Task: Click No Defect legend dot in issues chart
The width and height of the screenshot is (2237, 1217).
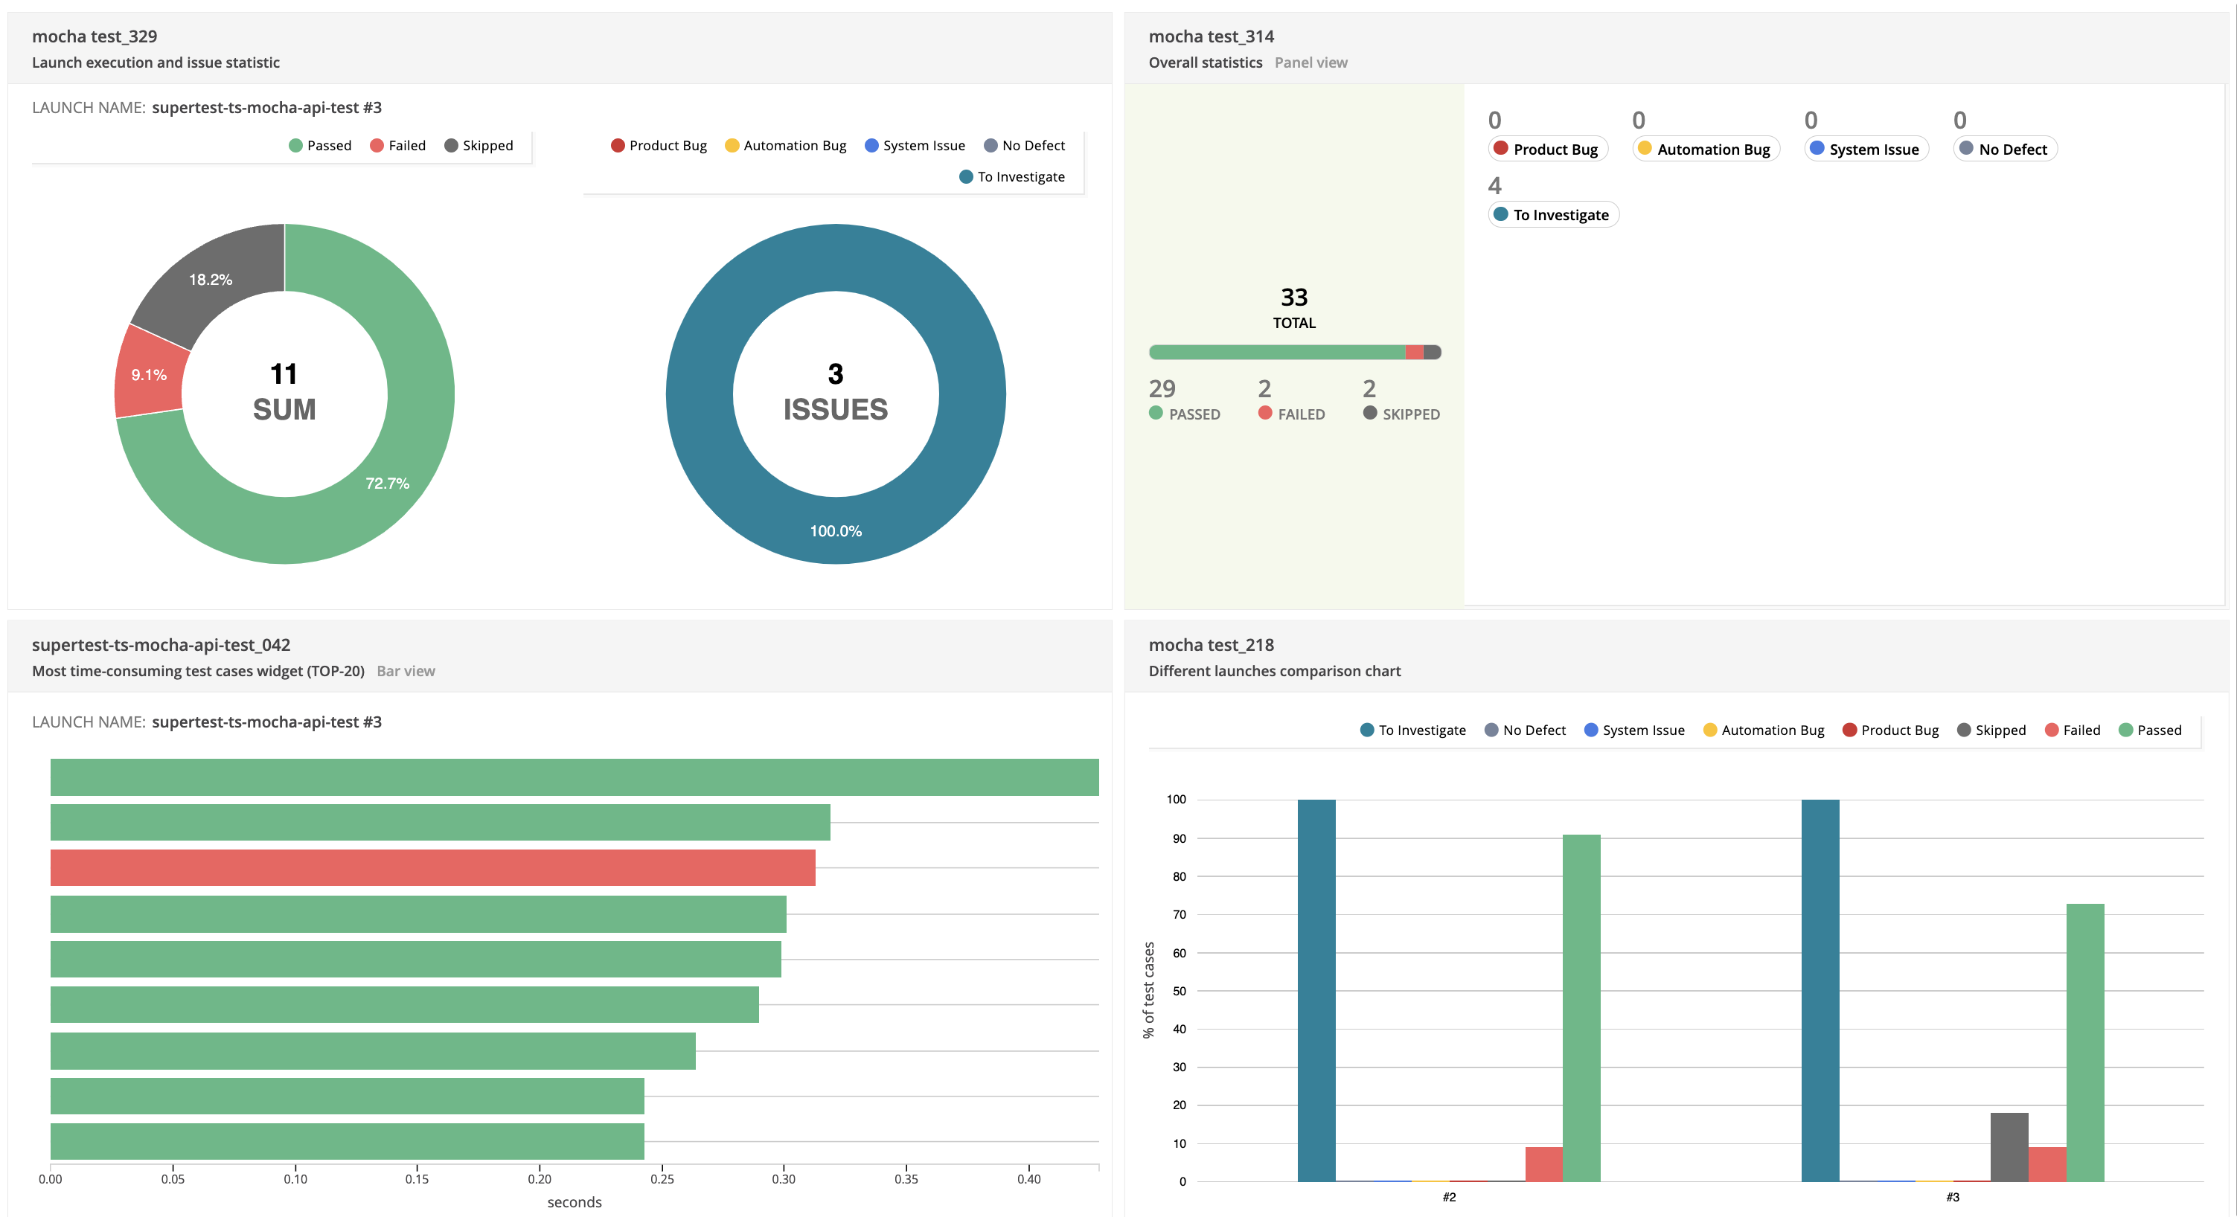Action: point(991,145)
